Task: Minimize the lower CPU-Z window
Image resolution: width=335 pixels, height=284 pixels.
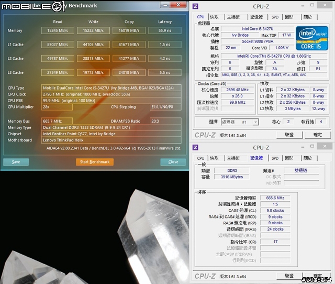Action: (x=303, y=147)
